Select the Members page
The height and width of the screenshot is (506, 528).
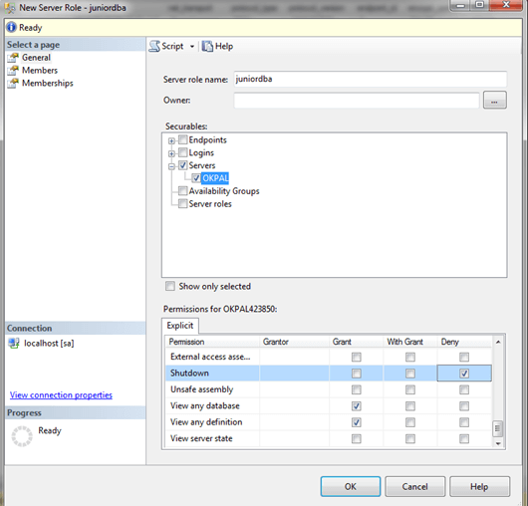coord(40,71)
